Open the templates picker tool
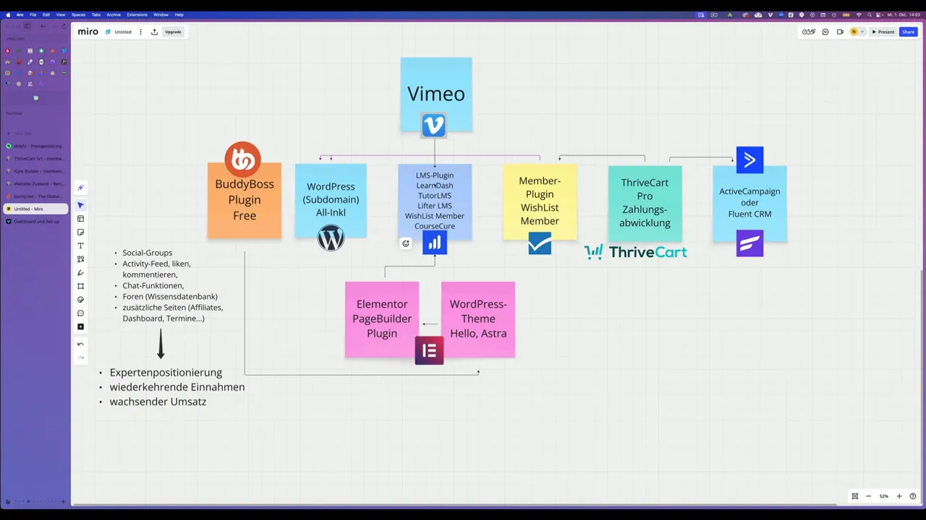 80,219
